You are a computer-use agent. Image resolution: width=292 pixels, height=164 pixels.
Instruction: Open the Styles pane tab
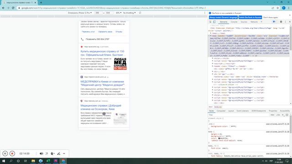pyautogui.click(x=211, y=111)
